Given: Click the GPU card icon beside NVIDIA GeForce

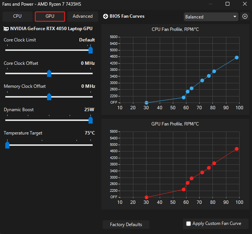Looking at the screenshot, I should 6,29.
